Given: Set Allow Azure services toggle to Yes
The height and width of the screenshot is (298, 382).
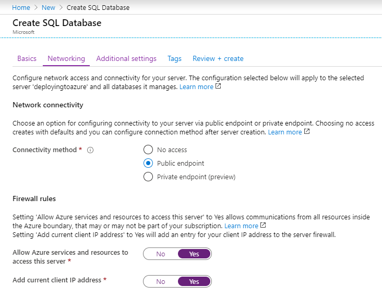Looking at the screenshot, I should point(194,254).
